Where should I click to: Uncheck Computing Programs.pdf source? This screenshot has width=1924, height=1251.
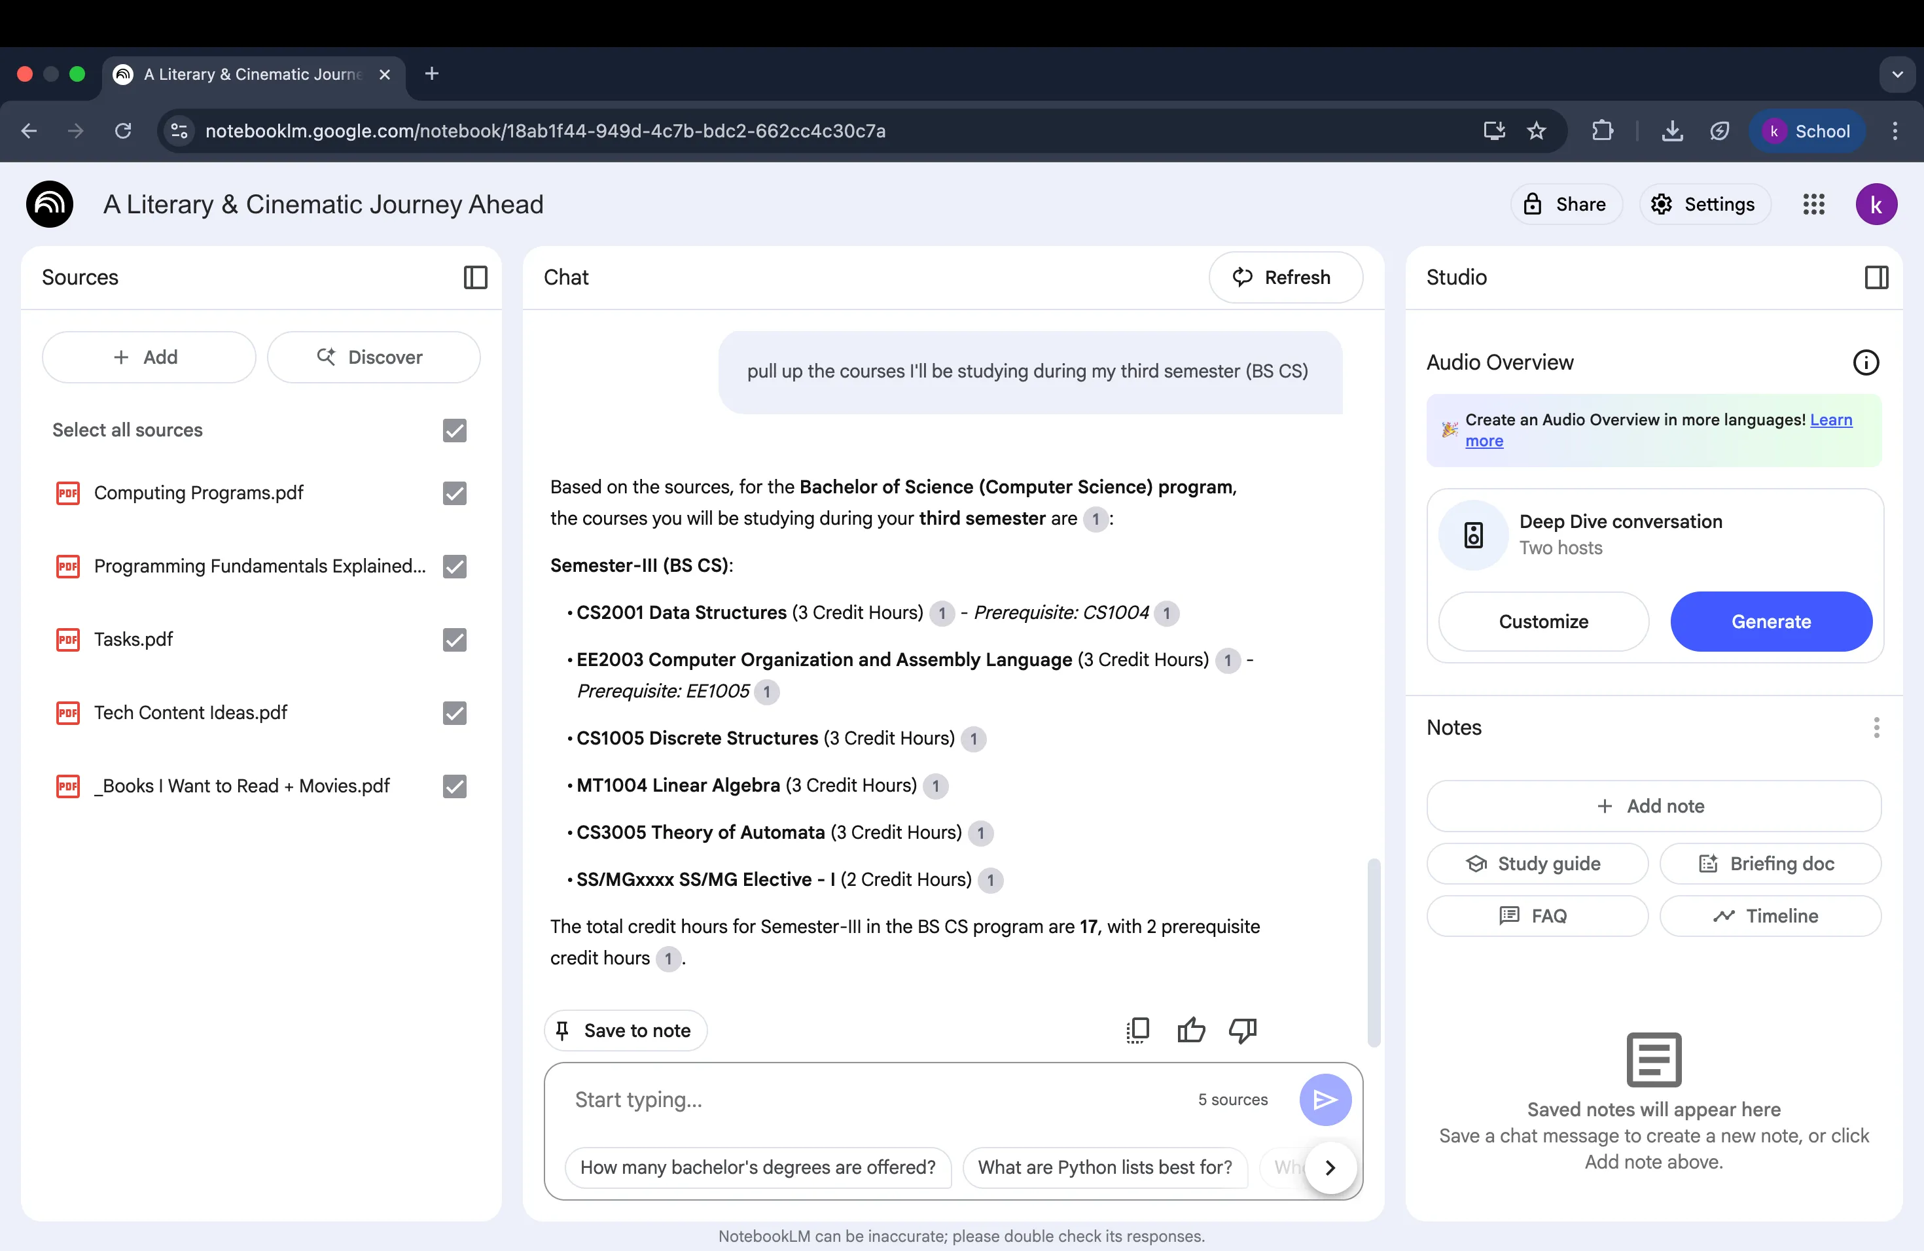454,493
